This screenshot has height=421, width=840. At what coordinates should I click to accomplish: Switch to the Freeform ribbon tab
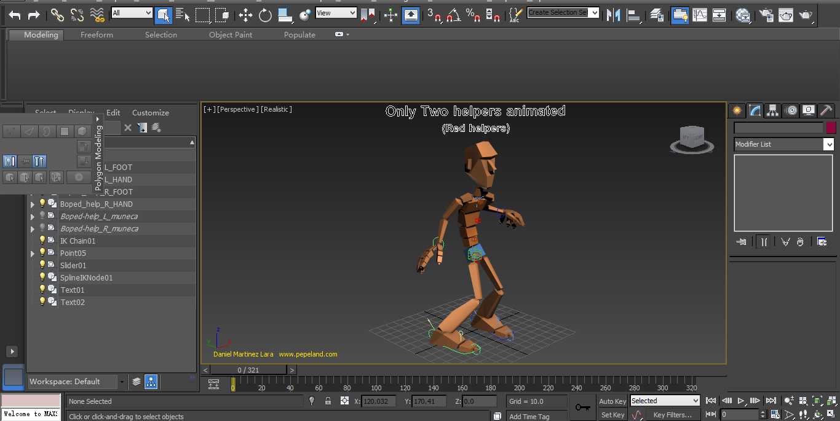[97, 35]
